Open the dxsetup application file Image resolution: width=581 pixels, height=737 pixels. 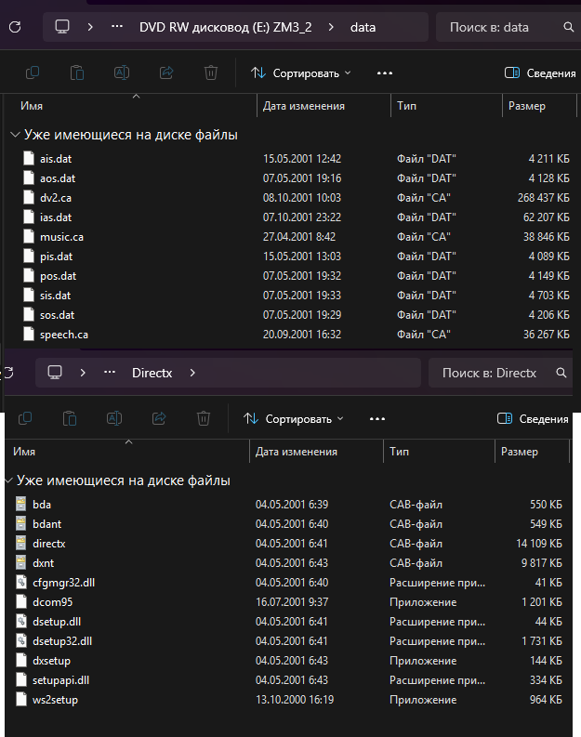pyautogui.click(x=51, y=660)
